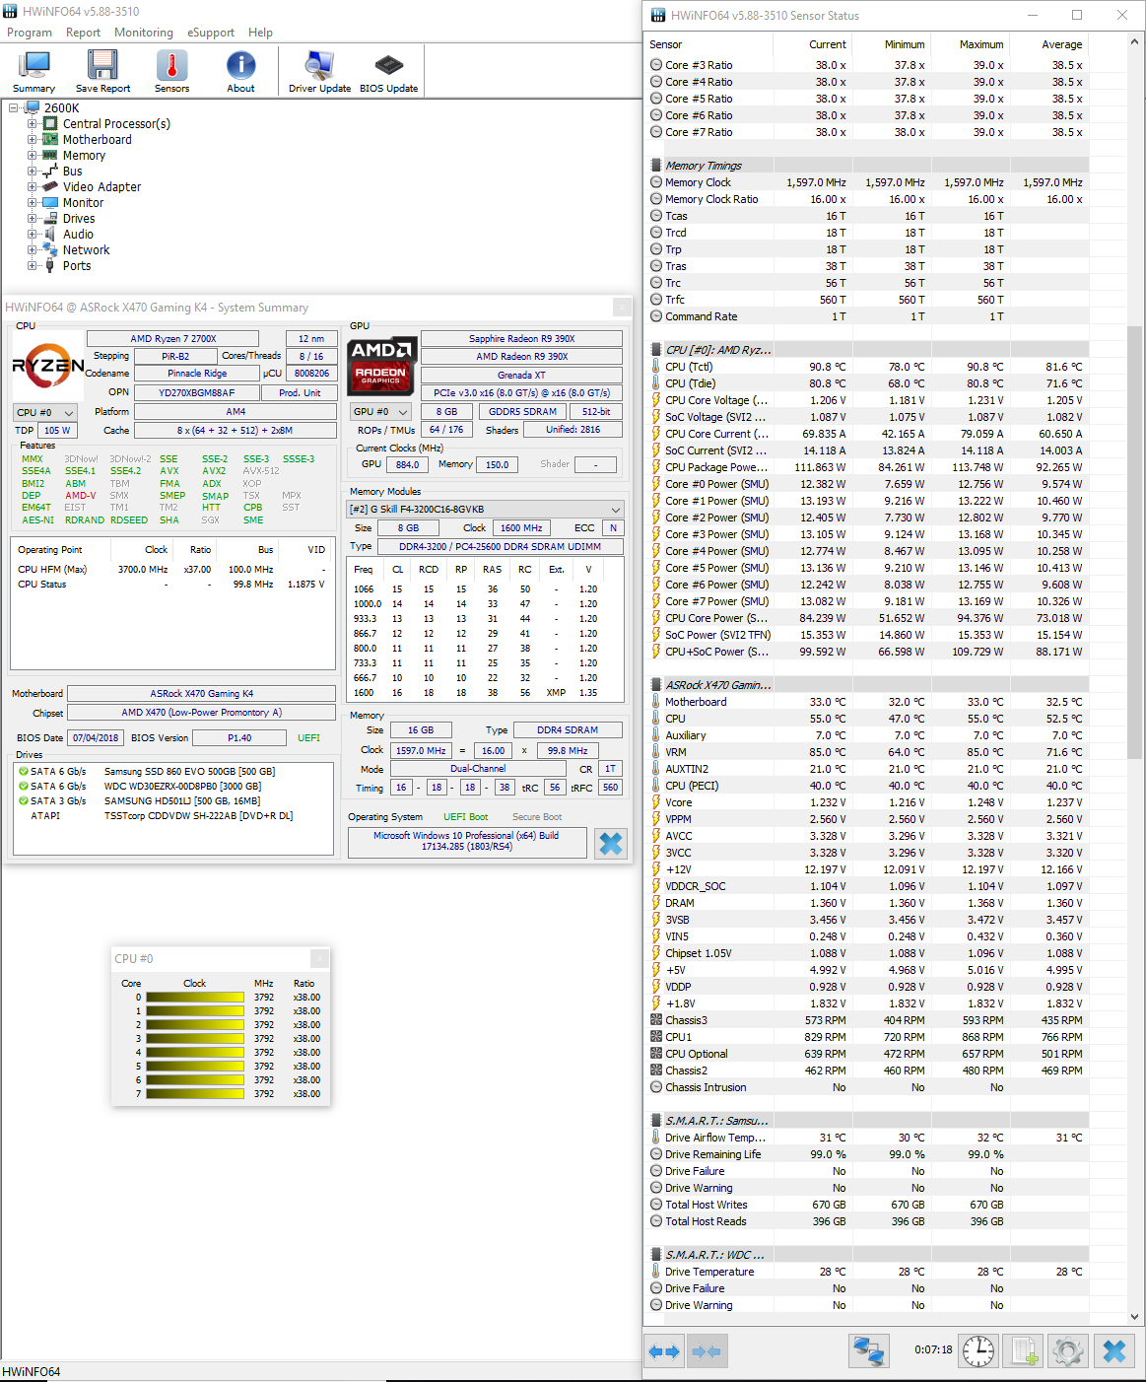Screen dimensions: 1146x1382
Task: Open sensor settings gear icon
Action: coord(1067,1350)
